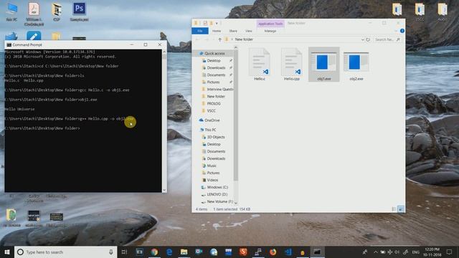Click the New folder breadcrumb in the address bar
This screenshot has width=459, height=258.
click(244, 39)
